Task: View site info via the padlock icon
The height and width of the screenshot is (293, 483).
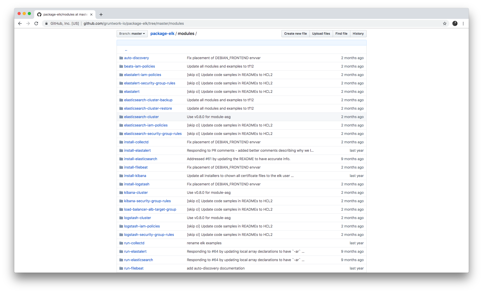Action: tap(46, 23)
